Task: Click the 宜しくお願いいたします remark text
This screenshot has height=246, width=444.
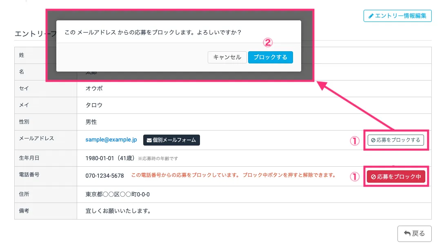Action: [118, 211]
